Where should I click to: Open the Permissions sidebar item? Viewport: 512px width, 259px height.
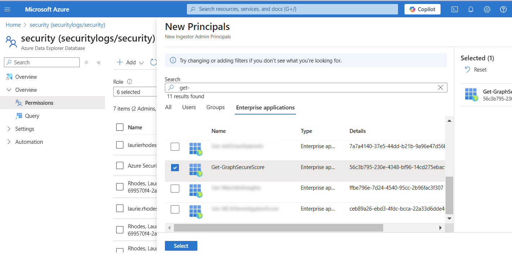pos(39,103)
